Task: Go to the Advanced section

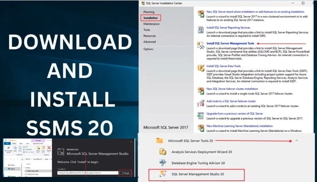Action: pos(150,42)
